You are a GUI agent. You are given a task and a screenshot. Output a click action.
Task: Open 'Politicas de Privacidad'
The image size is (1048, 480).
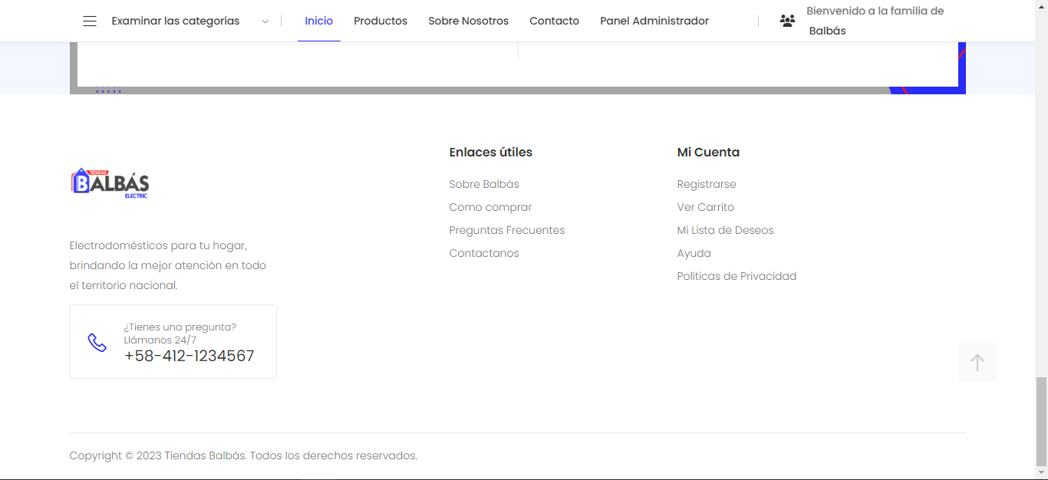tap(737, 276)
